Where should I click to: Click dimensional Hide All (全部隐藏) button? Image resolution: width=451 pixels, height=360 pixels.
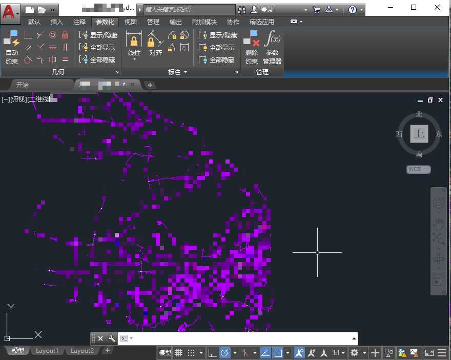tap(217, 60)
